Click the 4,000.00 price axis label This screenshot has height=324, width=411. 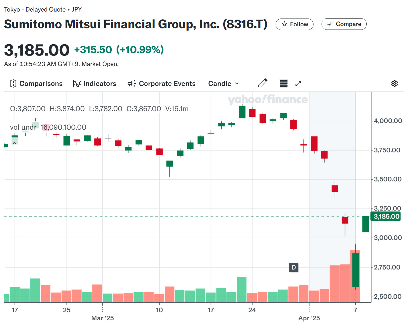[x=388, y=121]
